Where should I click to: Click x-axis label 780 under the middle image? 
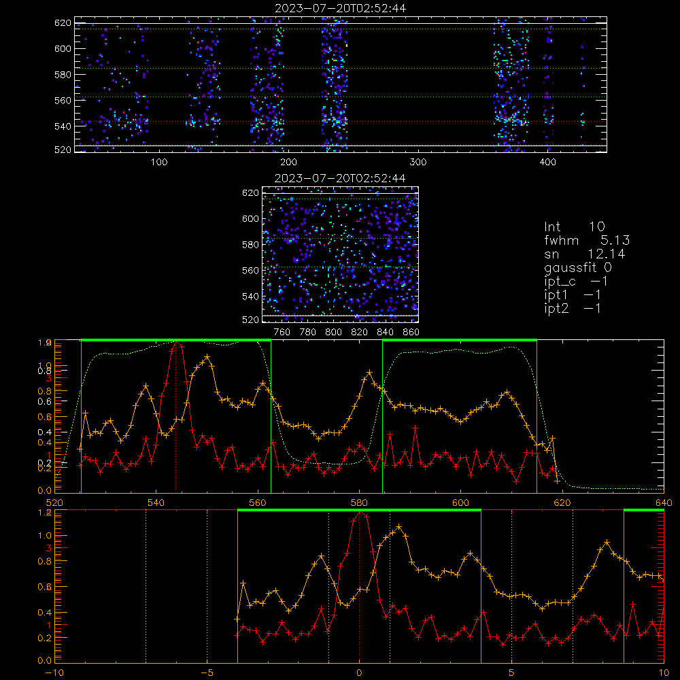[308, 333]
